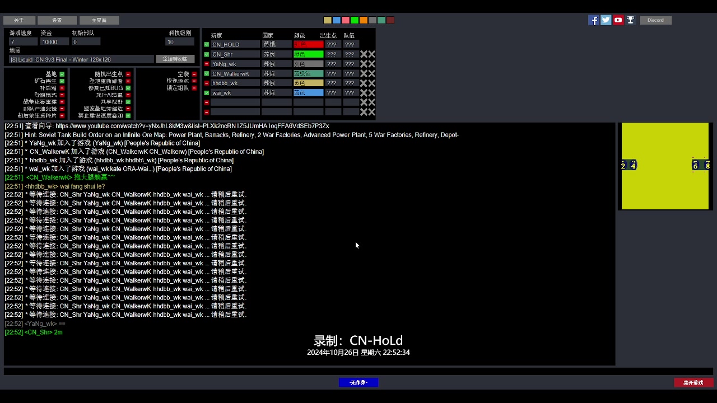
Task: Click left X icon in wai_wk row
Action: click(364, 92)
